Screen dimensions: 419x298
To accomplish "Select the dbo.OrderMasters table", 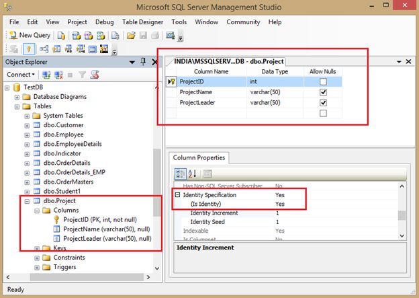I will pyautogui.click(x=68, y=182).
